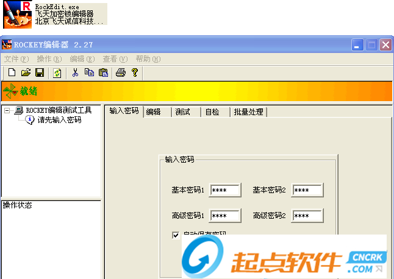Click the green pinwheel status icon
This screenshot has width=394, height=279.
pyautogui.click(x=10, y=91)
